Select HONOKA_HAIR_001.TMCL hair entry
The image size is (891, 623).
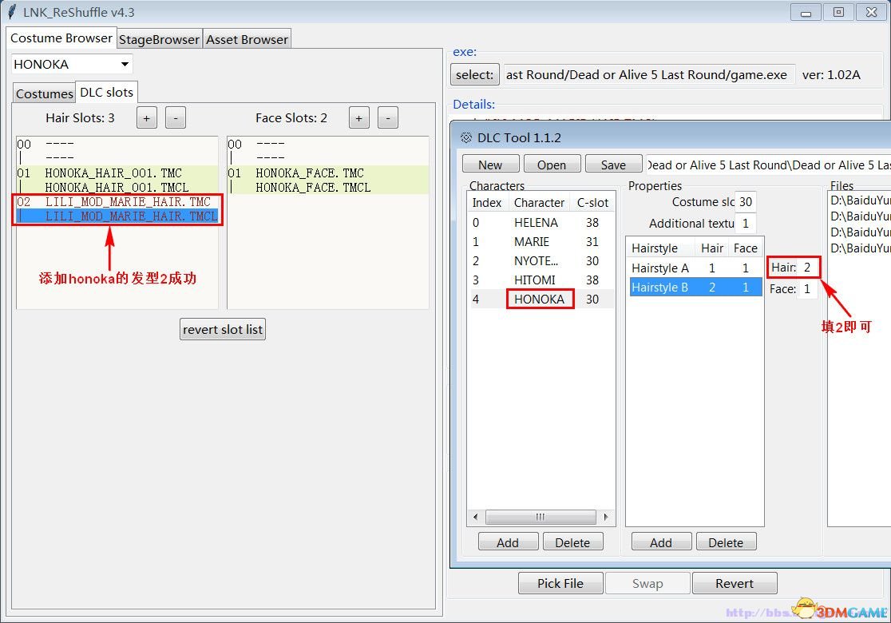click(117, 187)
